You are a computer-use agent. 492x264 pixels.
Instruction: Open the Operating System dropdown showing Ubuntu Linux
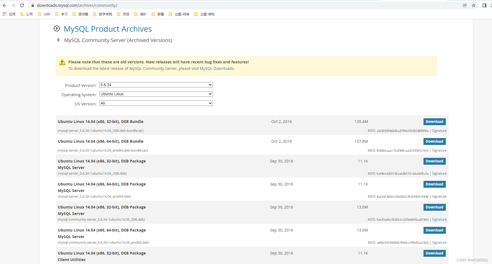(156, 94)
